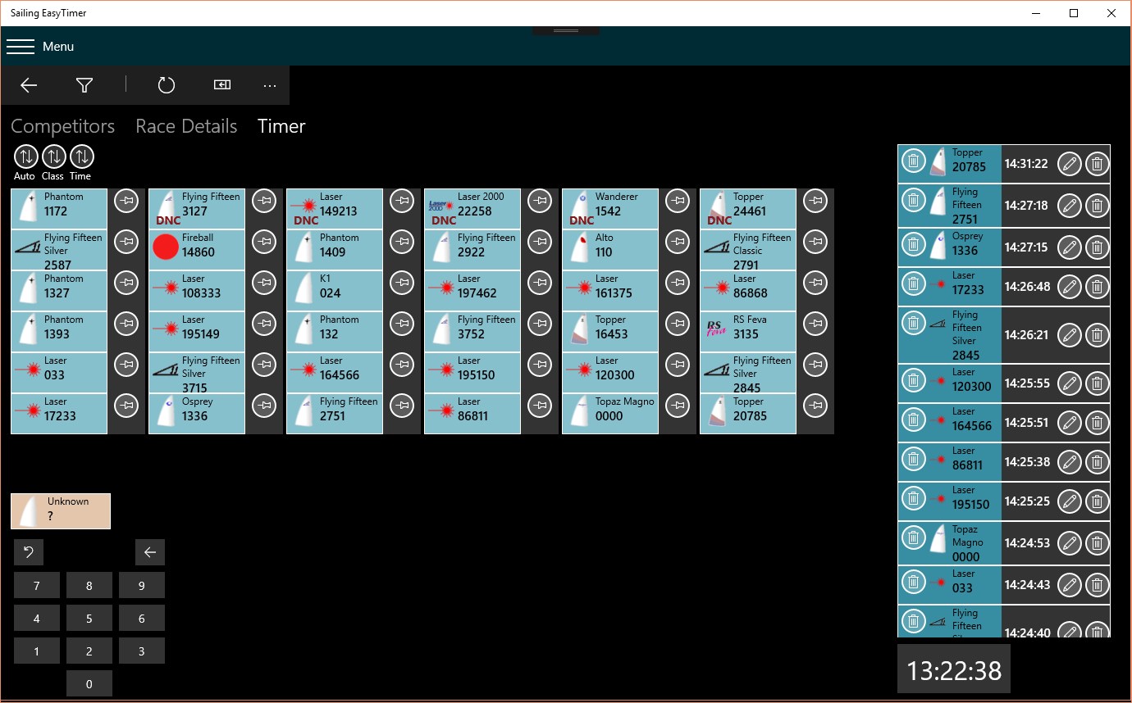This screenshot has width=1132, height=703.
Task: Open the ellipsis for more toolbar commands
Action: (270, 85)
